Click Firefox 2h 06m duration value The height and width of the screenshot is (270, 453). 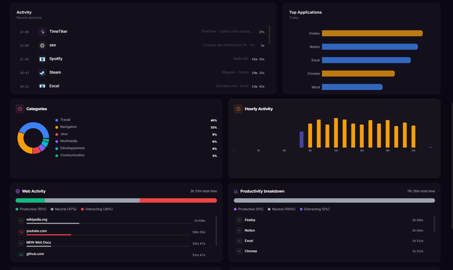coord(418,220)
